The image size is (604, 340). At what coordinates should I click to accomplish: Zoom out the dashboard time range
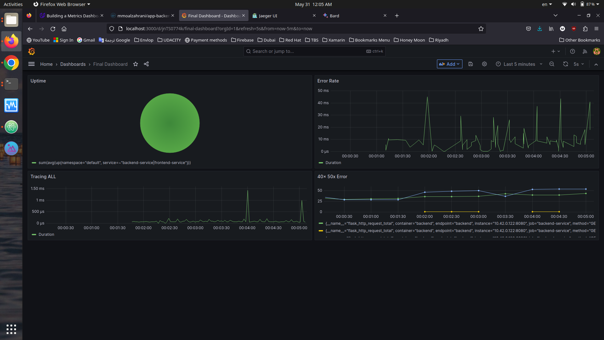click(x=552, y=64)
